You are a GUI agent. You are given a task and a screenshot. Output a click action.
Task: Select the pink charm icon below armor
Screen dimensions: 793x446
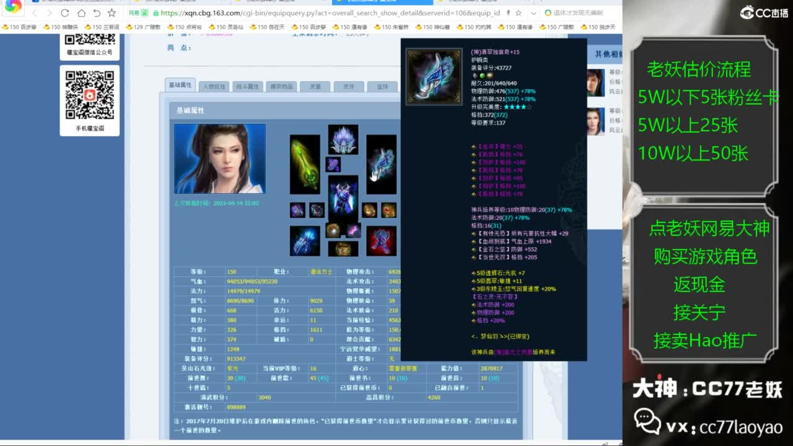coord(353,230)
